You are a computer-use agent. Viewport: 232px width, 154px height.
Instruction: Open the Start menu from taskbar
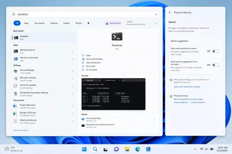click(x=84, y=149)
